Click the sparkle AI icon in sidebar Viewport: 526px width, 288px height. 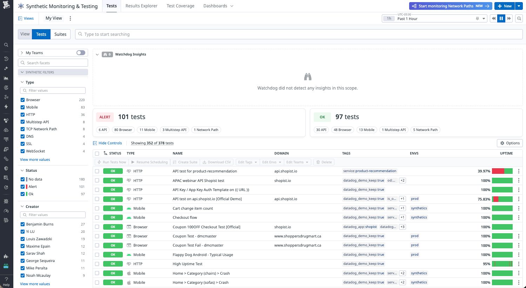[x=6, y=68]
